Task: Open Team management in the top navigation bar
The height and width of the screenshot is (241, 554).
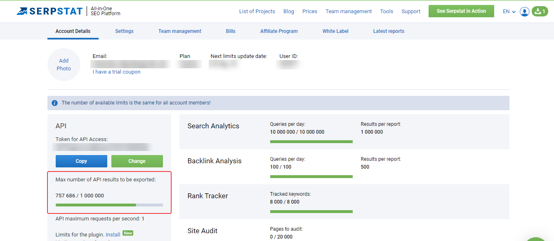Action: coord(349,12)
